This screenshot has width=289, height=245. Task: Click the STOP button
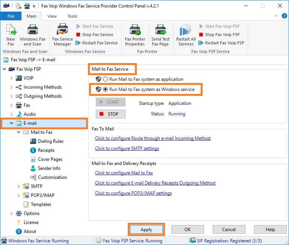click(110, 114)
